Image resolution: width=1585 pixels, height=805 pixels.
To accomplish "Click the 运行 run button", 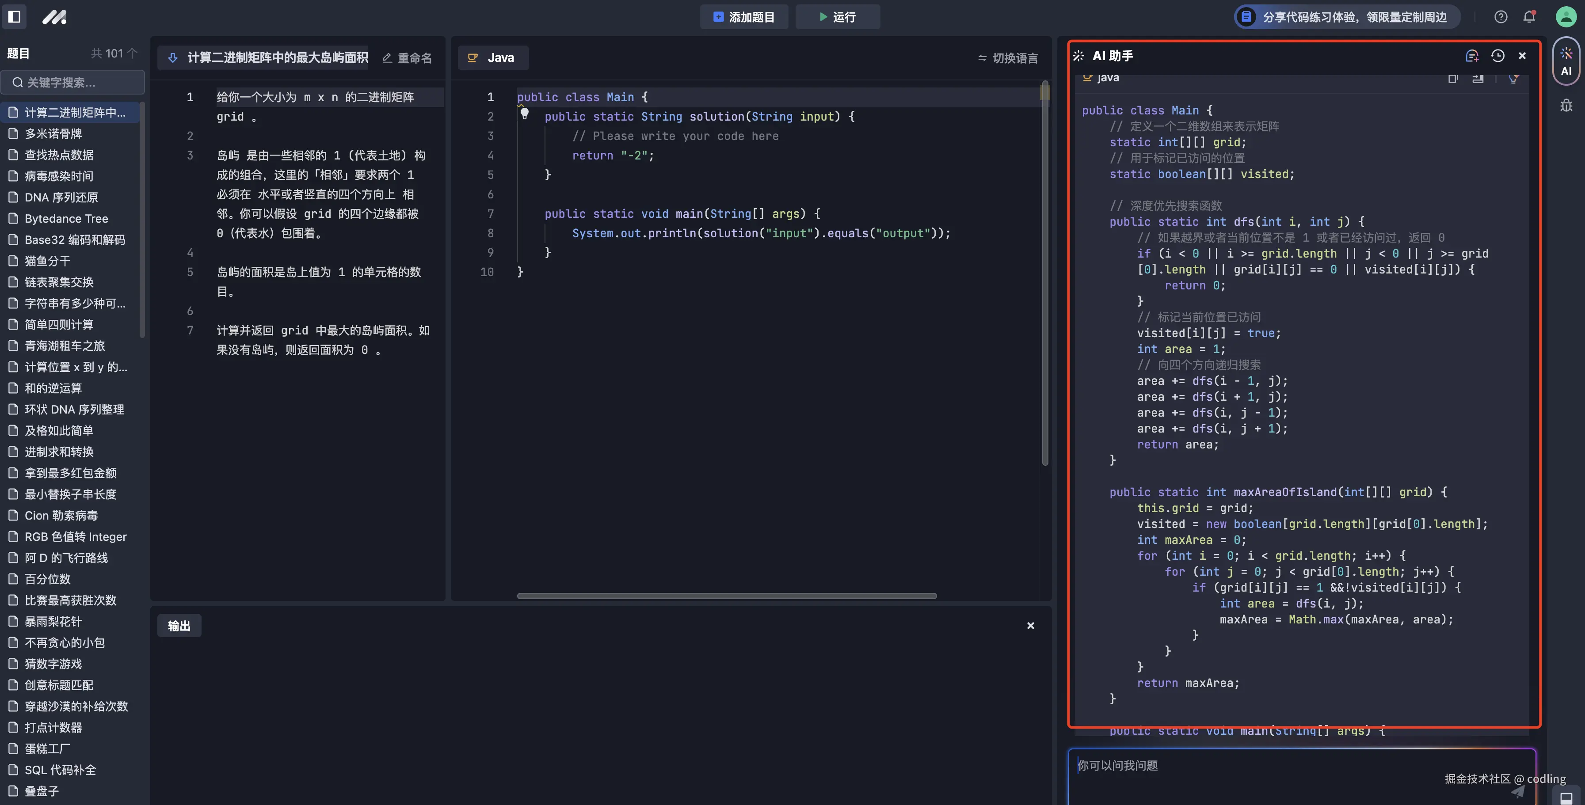I will point(838,17).
